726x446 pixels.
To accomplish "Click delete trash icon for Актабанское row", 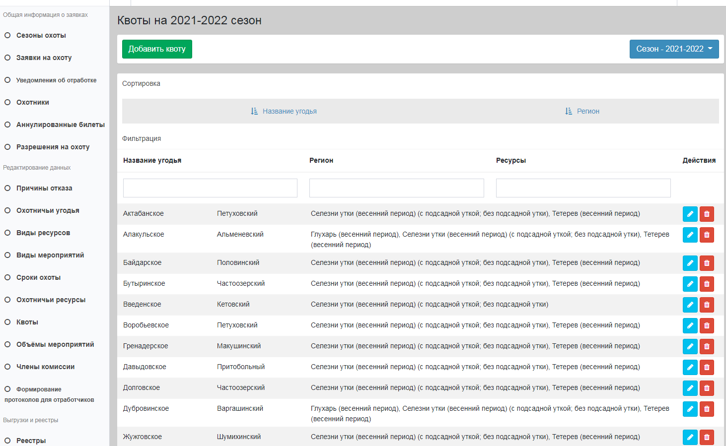I will pos(707,214).
